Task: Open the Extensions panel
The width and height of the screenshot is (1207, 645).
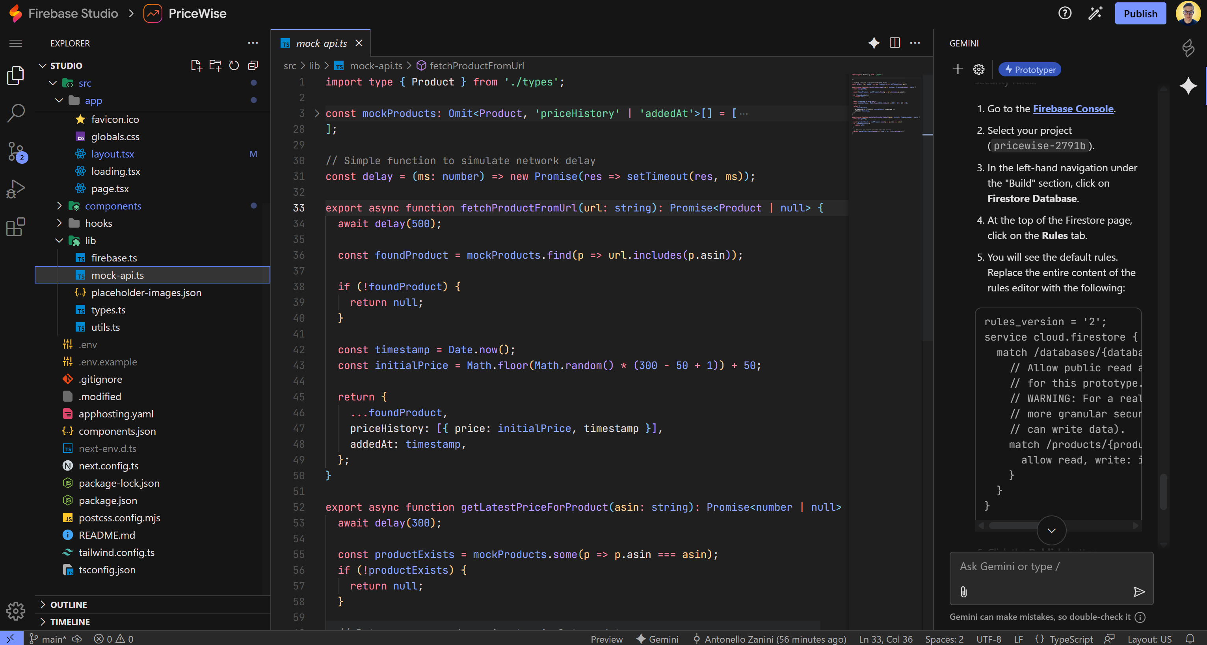Action: 15,226
